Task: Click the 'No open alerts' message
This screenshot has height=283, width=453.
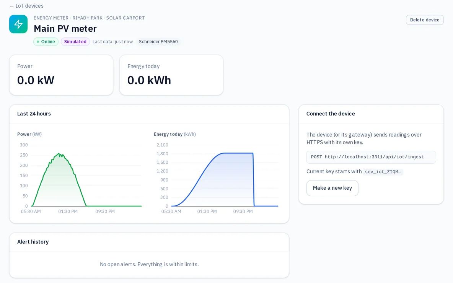Action: 149,265
